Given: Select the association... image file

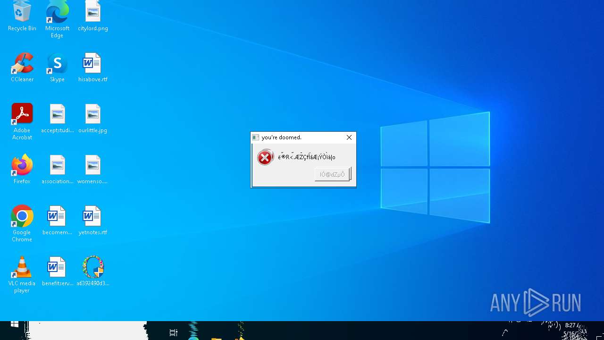Looking at the screenshot, I should point(57,169).
